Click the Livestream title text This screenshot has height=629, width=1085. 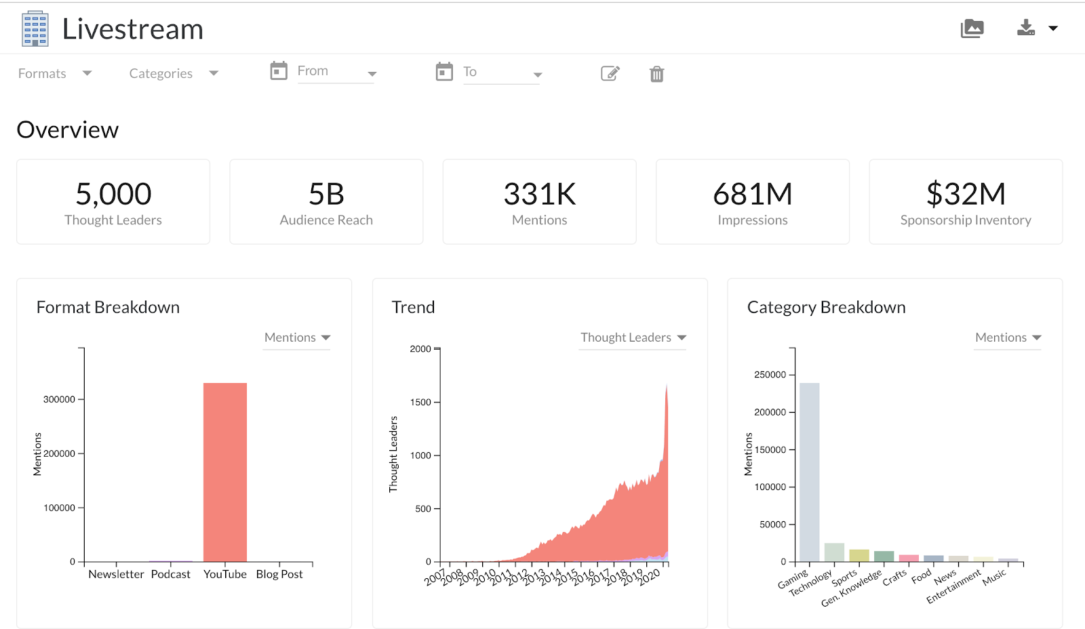[x=133, y=29]
